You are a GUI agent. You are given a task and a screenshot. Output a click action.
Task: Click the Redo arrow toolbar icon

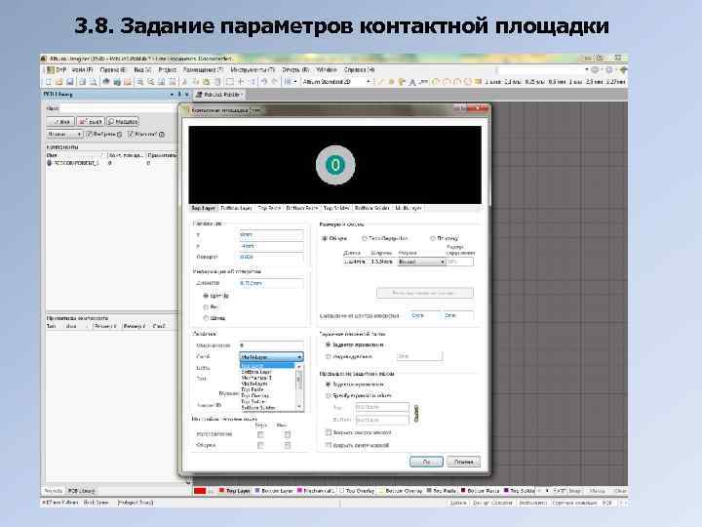point(275,82)
